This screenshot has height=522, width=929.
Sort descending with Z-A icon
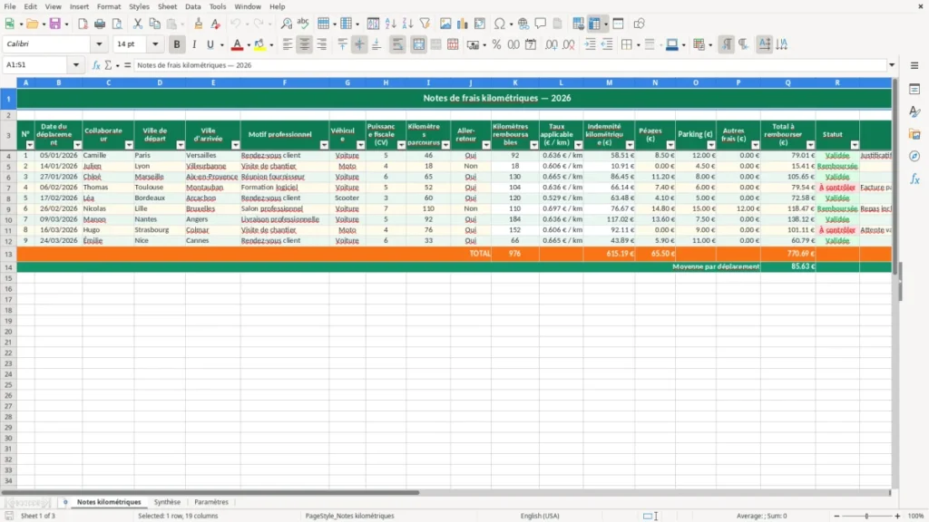tap(407, 24)
